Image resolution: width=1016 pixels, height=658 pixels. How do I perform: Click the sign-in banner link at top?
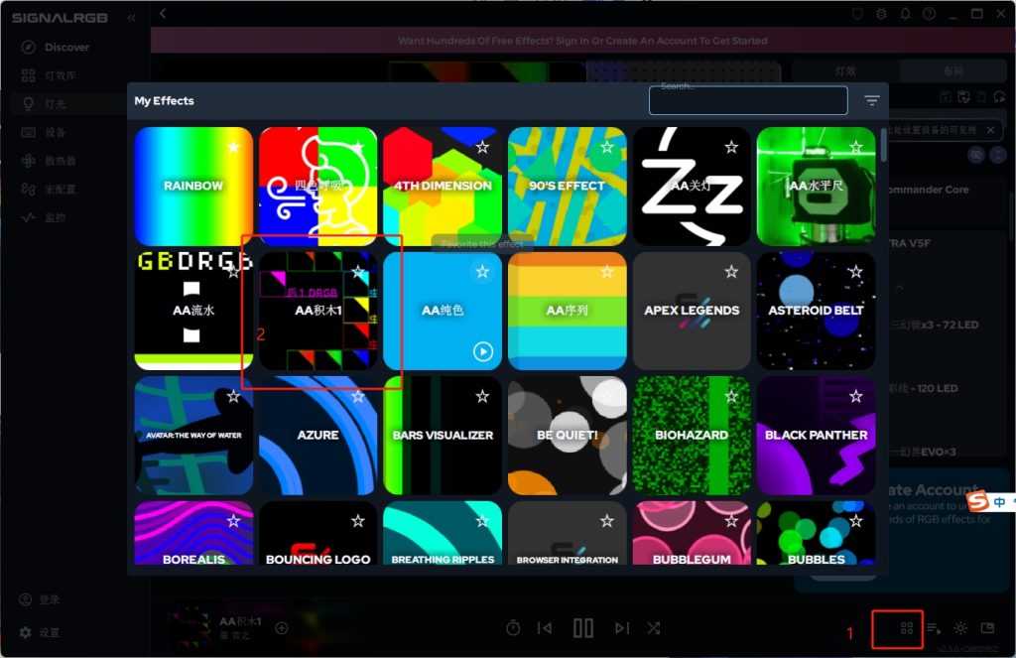(x=582, y=40)
